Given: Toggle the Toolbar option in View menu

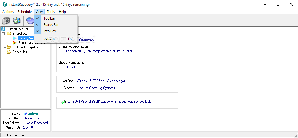Looking at the screenshot, I should coord(56,18).
